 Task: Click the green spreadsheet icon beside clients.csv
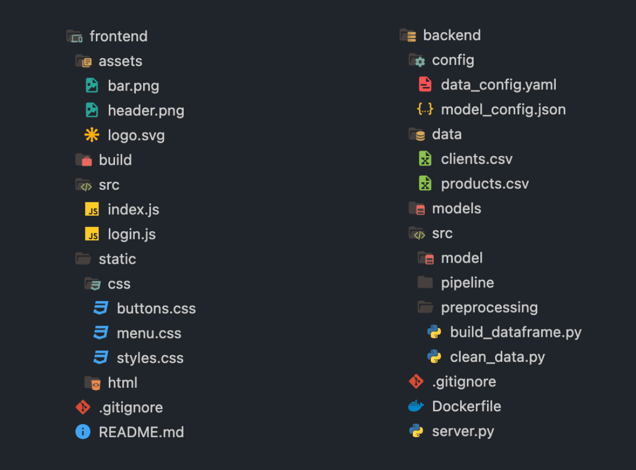(425, 159)
